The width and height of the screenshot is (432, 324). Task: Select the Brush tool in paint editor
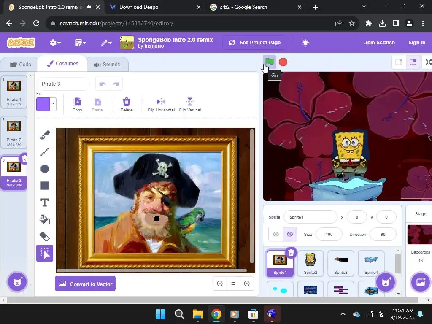tap(45, 135)
